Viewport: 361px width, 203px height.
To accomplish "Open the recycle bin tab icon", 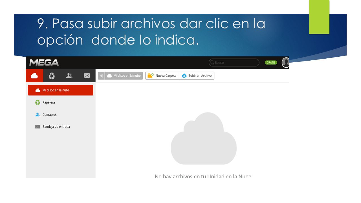I will [x=52, y=76].
